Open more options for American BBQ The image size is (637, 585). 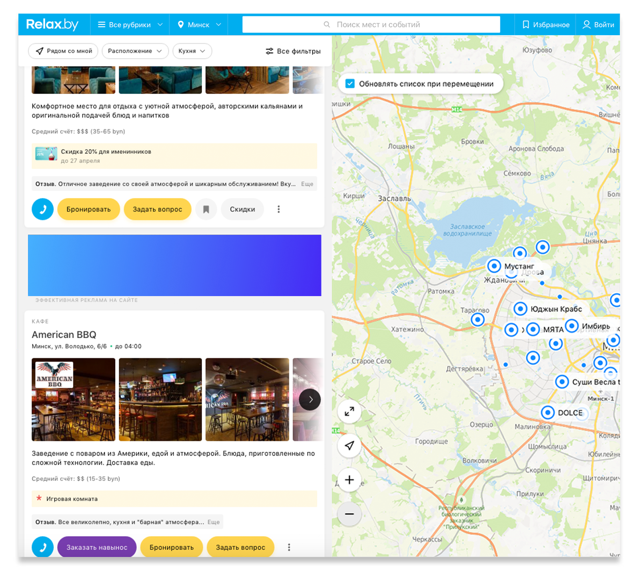pos(289,547)
